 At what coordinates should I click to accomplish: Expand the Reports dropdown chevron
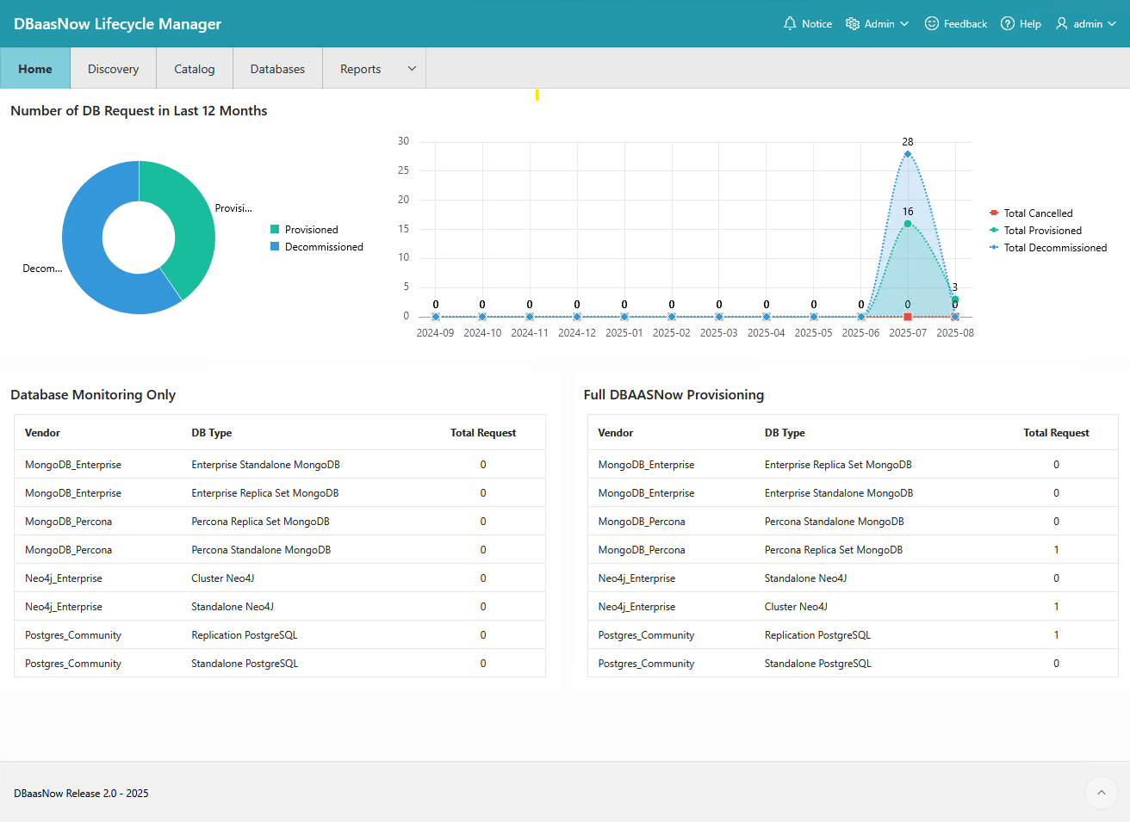(x=412, y=69)
